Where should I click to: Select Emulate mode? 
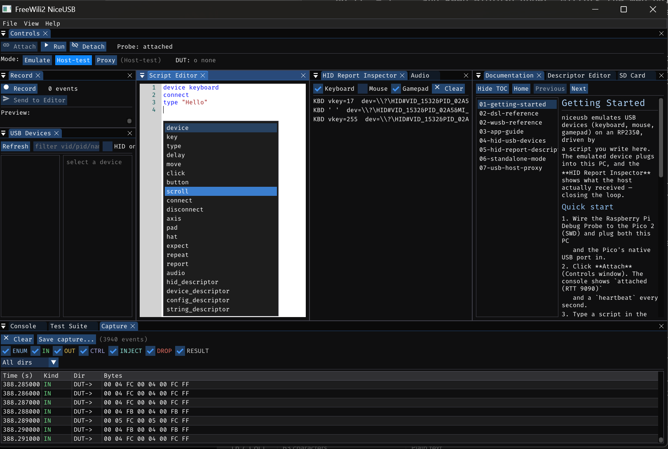[x=37, y=60]
